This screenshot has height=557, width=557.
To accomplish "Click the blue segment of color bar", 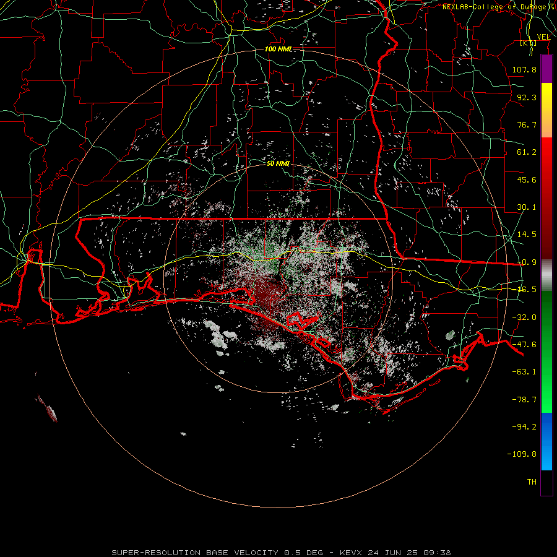I will click(x=546, y=441).
